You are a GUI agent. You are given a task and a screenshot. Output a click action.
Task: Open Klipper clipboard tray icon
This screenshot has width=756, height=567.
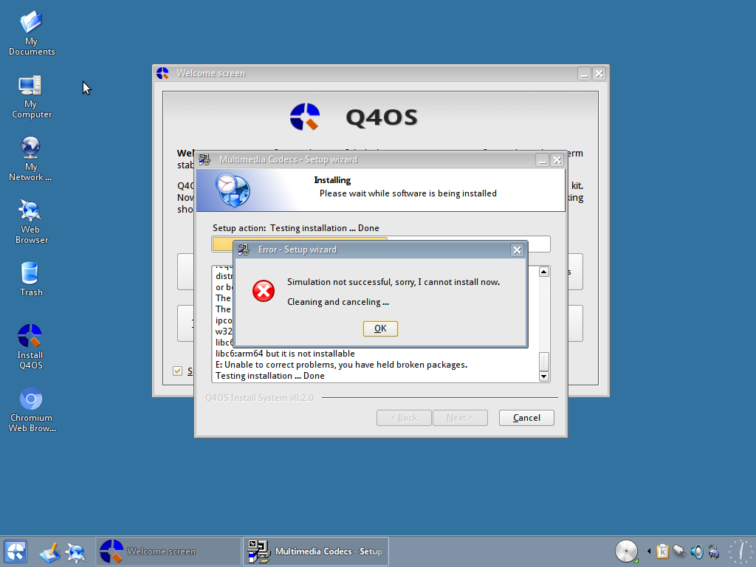pyautogui.click(x=662, y=551)
